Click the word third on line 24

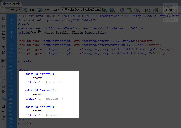pos(37,111)
